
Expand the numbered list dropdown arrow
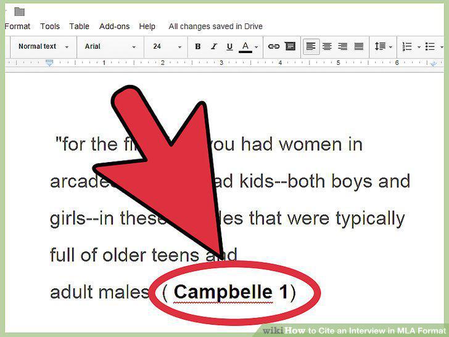[419, 47]
